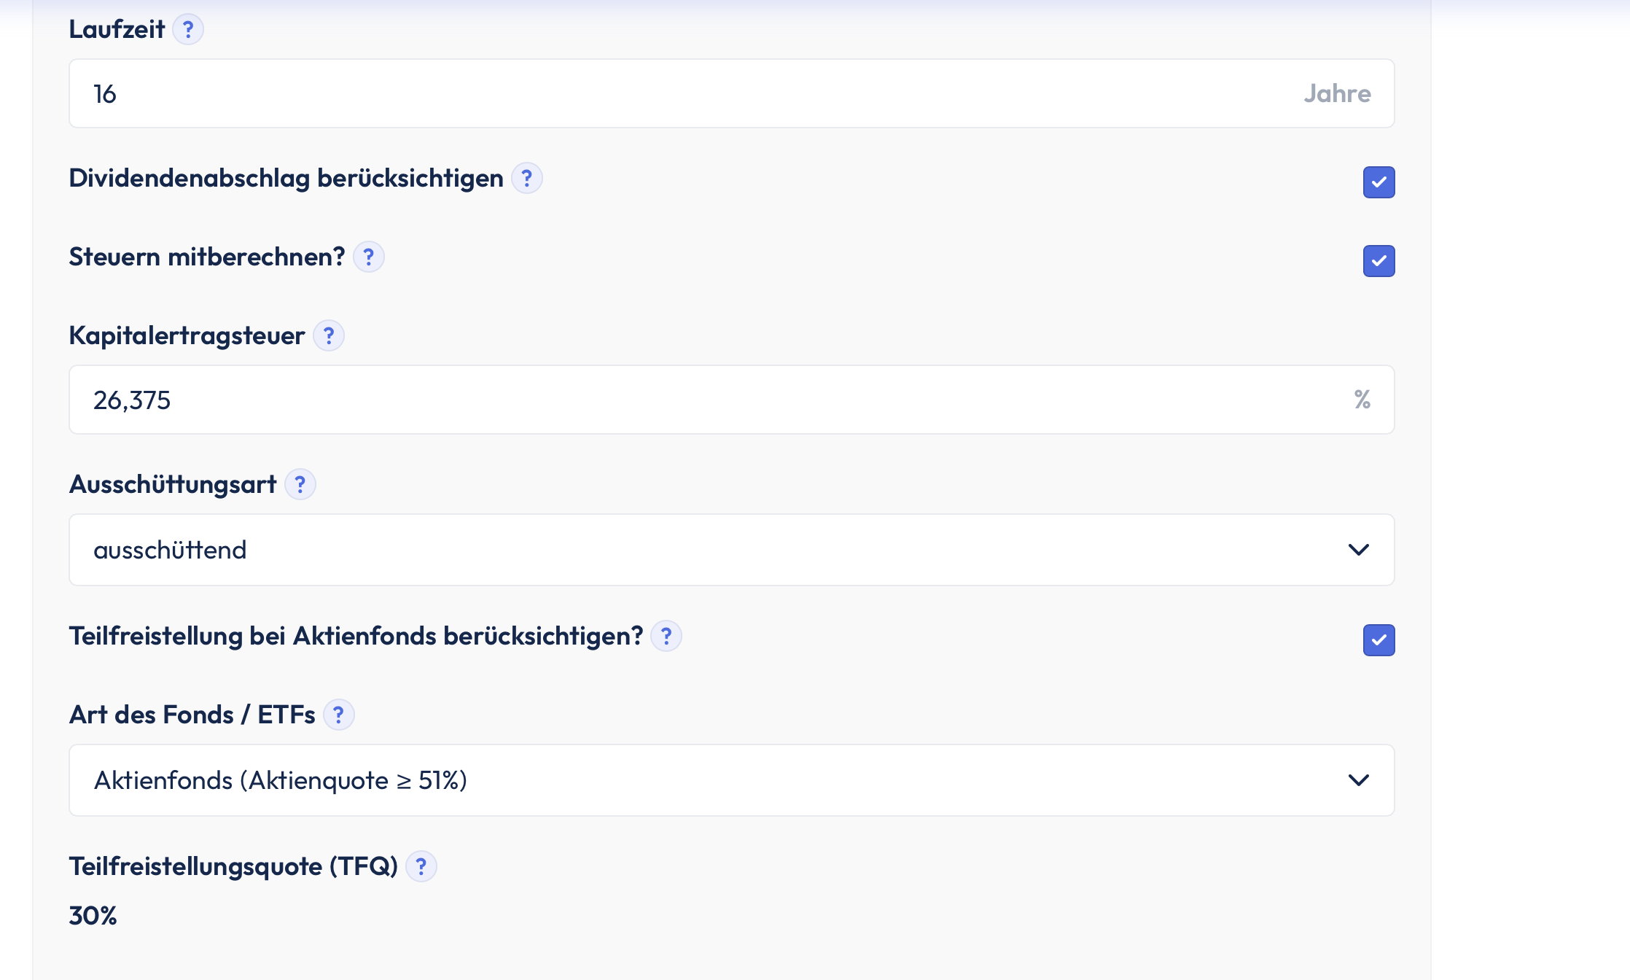Click the Kapitalertragsteuer question mark icon
Image resolution: width=1630 pixels, height=980 pixels.
point(328,336)
